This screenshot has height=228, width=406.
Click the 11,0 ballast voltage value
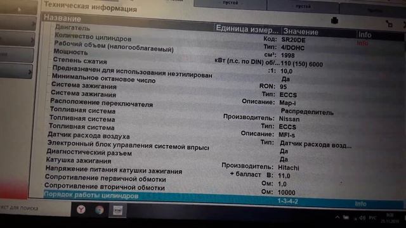point(284,176)
